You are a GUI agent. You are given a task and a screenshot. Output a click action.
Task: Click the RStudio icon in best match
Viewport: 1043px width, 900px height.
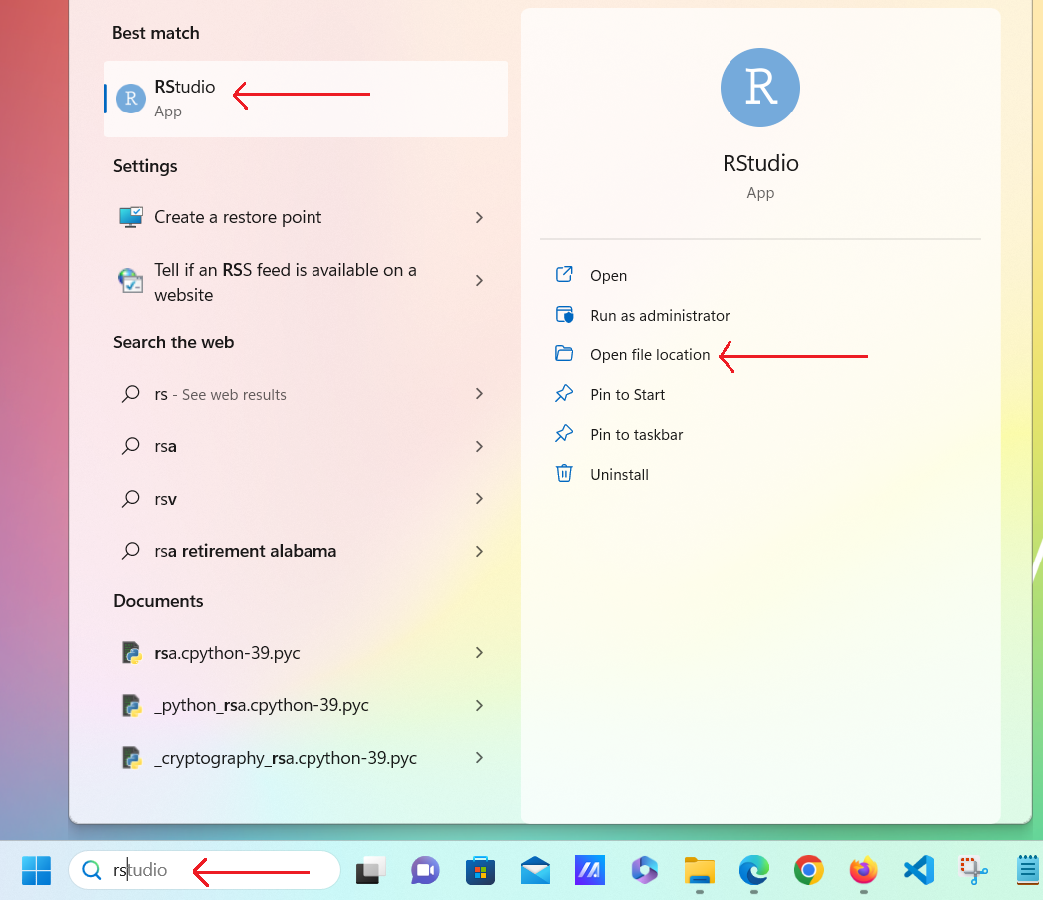click(x=131, y=100)
